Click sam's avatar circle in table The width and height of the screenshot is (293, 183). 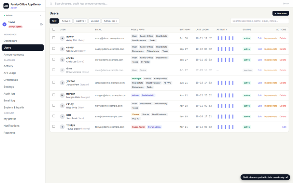[62, 117]
